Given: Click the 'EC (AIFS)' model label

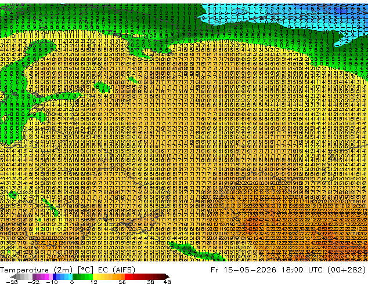Looking at the screenshot, I should (x=117, y=270).
